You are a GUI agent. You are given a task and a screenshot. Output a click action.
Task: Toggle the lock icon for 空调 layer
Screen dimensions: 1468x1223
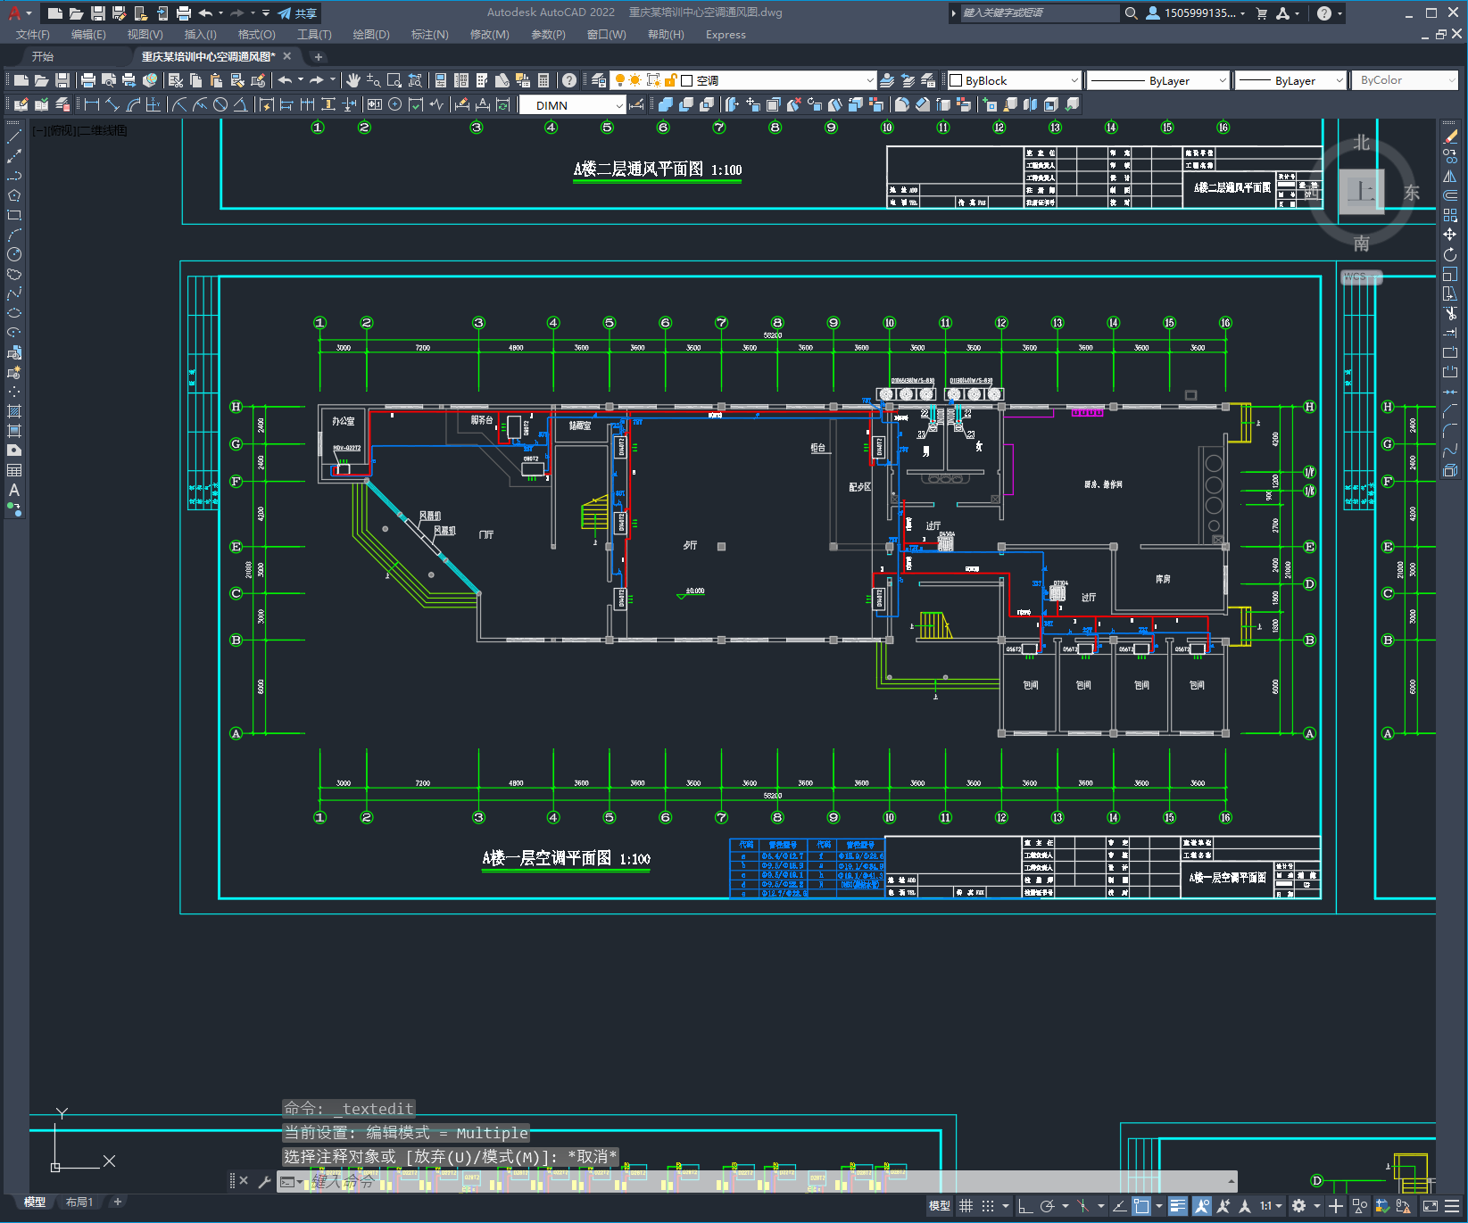[x=671, y=80]
